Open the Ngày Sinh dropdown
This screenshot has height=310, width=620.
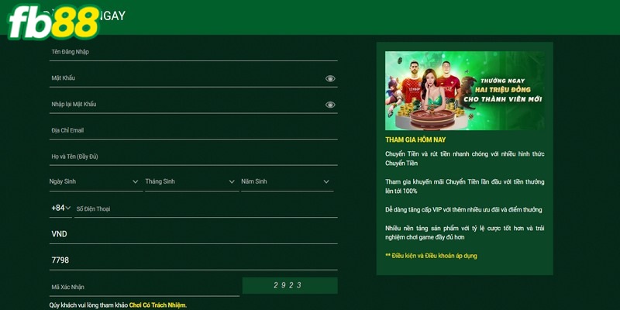point(95,181)
